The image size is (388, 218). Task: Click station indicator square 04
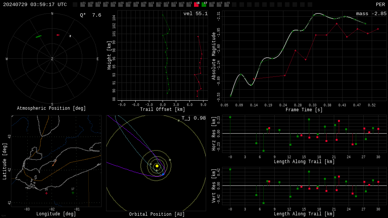(105, 5)
